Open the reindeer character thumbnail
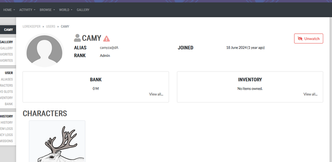Screen dimensions: 332x162 point(57,141)
